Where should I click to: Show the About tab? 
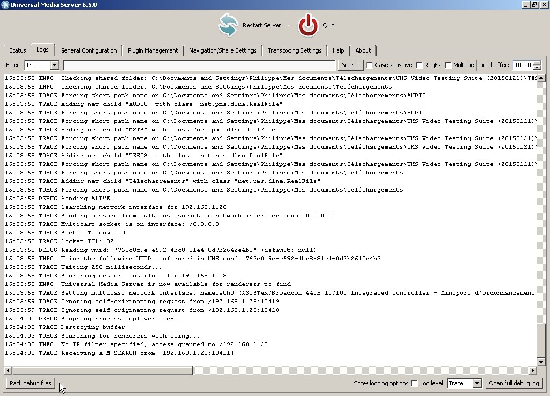[x=363, y=50]
